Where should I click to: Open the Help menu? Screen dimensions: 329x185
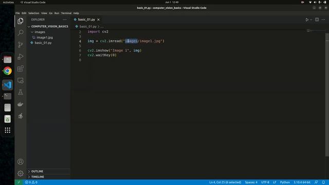[76, 13]
